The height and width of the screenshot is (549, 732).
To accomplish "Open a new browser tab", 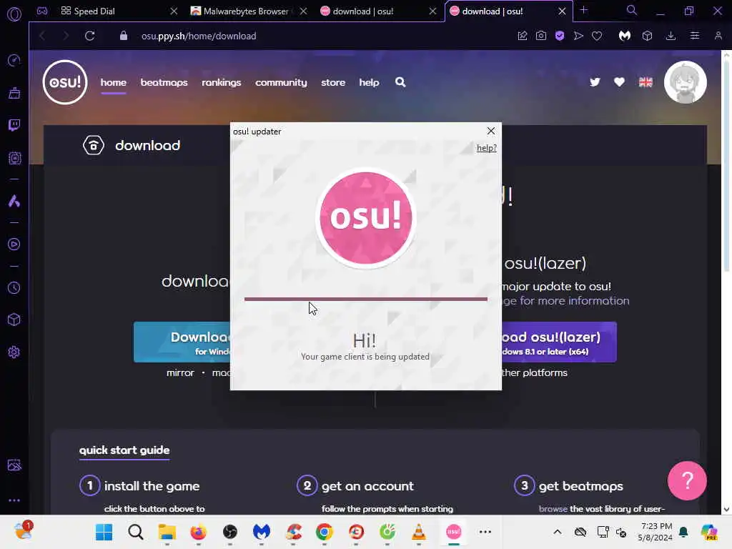I will coord(583,10).
